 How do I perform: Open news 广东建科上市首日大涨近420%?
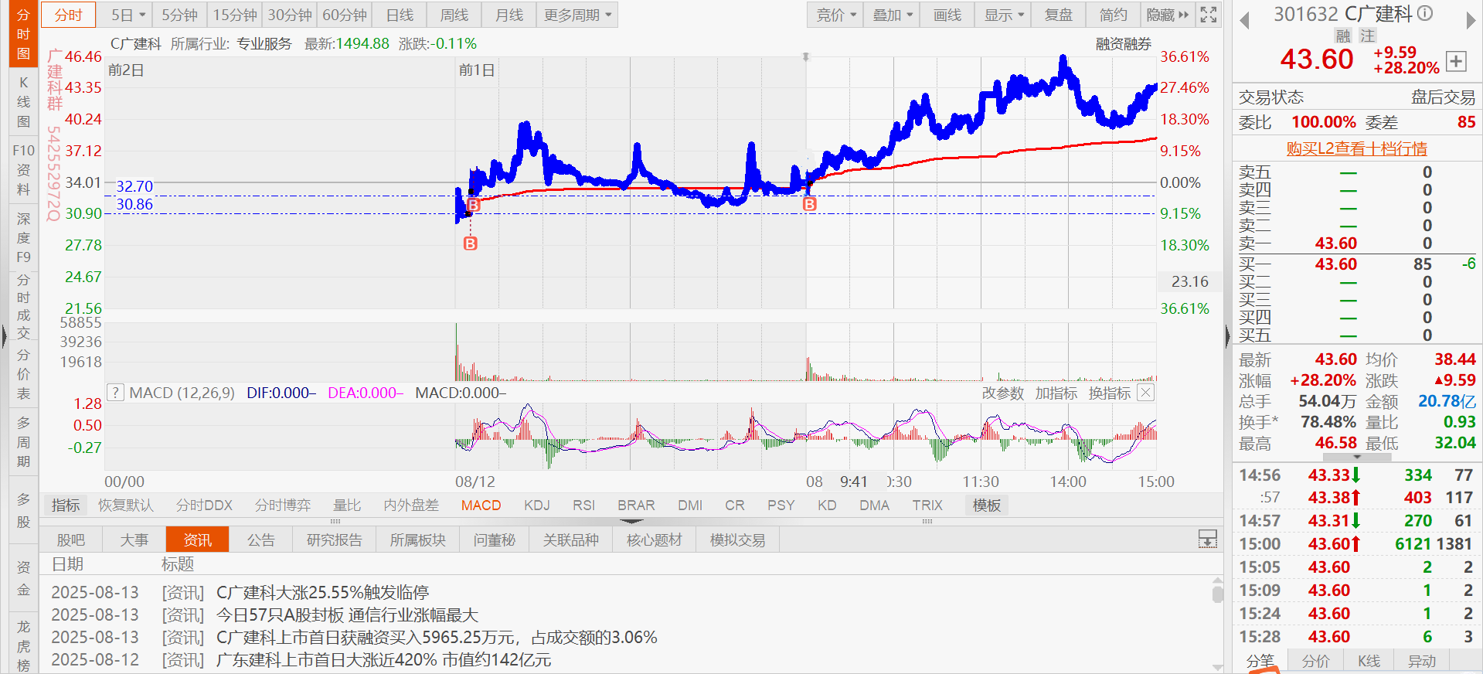tap(383, 659)
